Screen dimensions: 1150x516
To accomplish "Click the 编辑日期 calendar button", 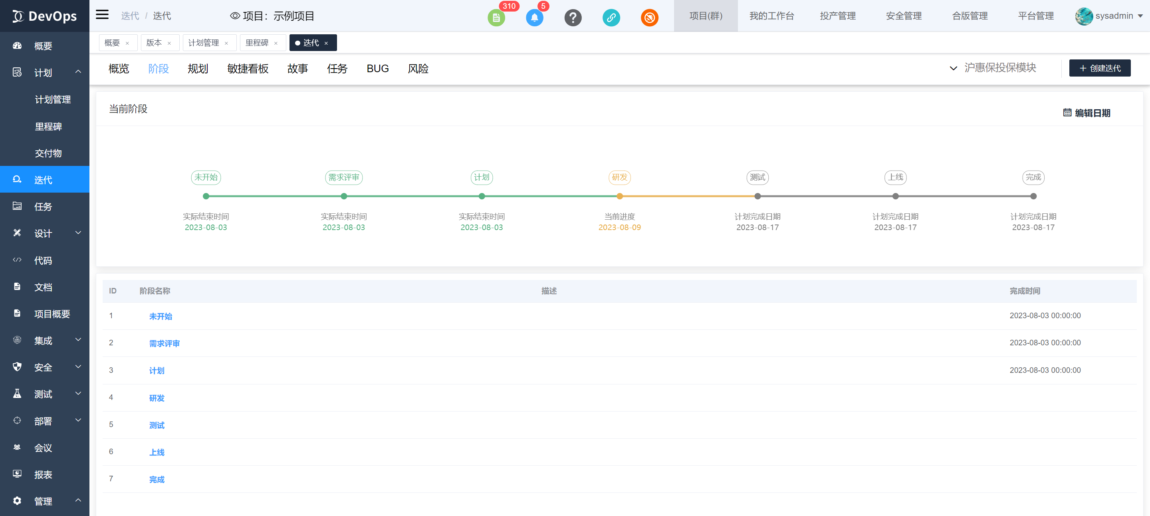I will click(x=1087, y=113).
